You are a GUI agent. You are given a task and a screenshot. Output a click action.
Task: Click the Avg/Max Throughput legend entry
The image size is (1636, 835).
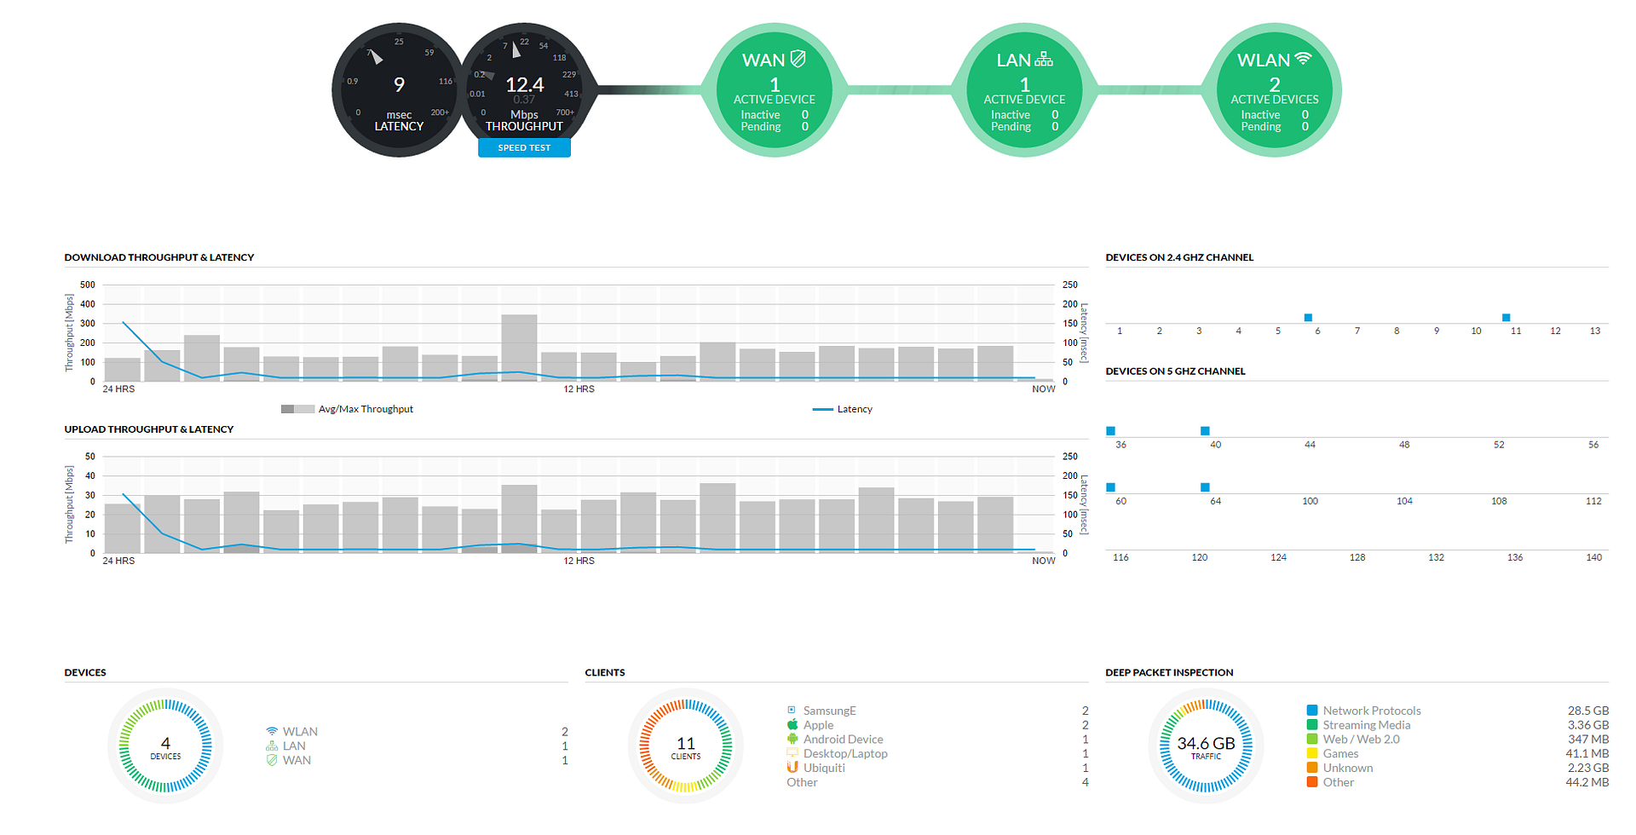347,409
